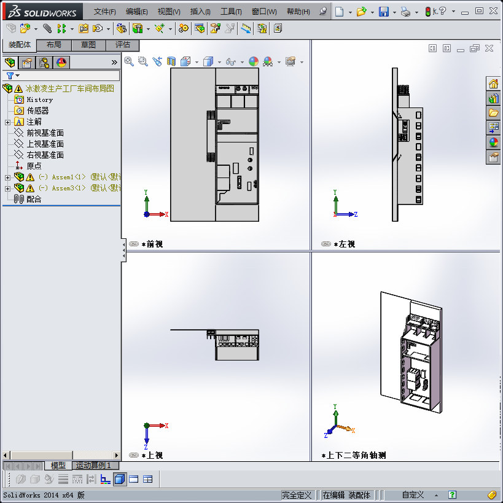Click Show Hidden Components icon
503x503 pixels.
121,28
